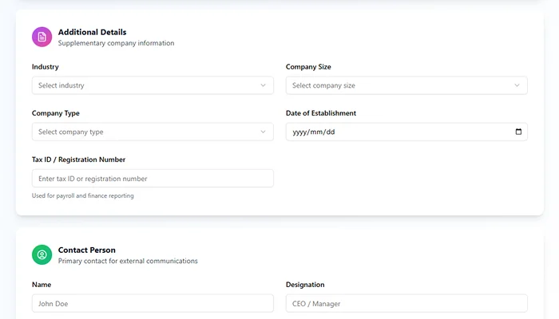Click the purple Additional Details document icon
The image size is (559, 319).
pos(42,37)
